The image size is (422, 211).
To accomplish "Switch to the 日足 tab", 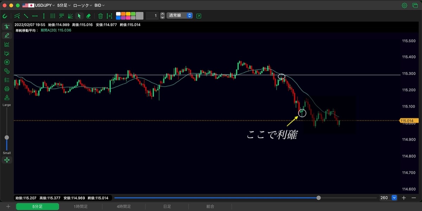I will 167,207.
